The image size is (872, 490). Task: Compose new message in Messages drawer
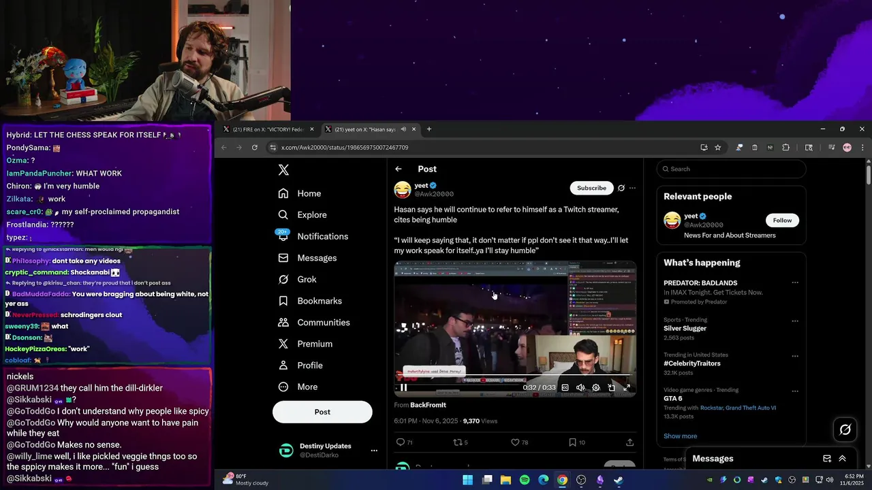coord(827,459)
